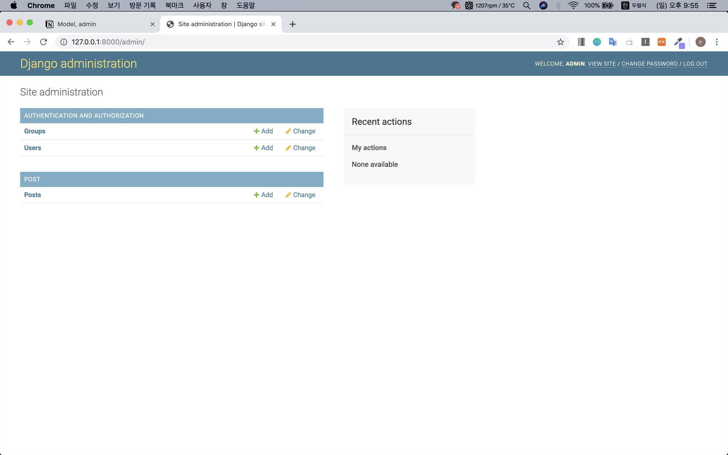
Task: Open the 보기 menu in menu bar
Action: (114, 5)
